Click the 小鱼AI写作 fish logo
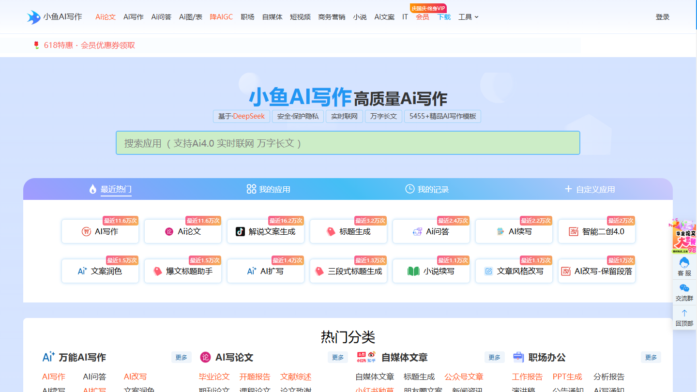 [34, 17]
